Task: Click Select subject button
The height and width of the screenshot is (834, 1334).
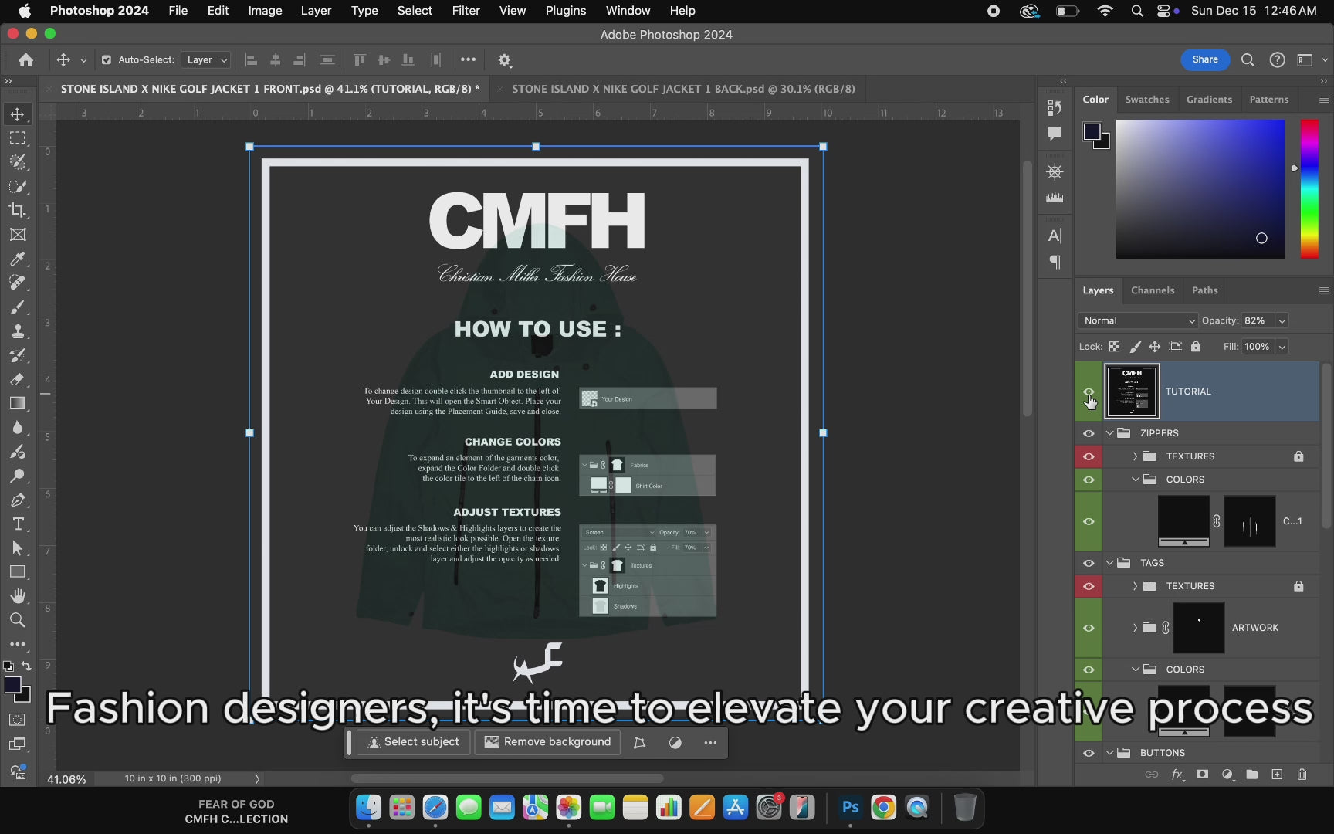Action: 413,742
